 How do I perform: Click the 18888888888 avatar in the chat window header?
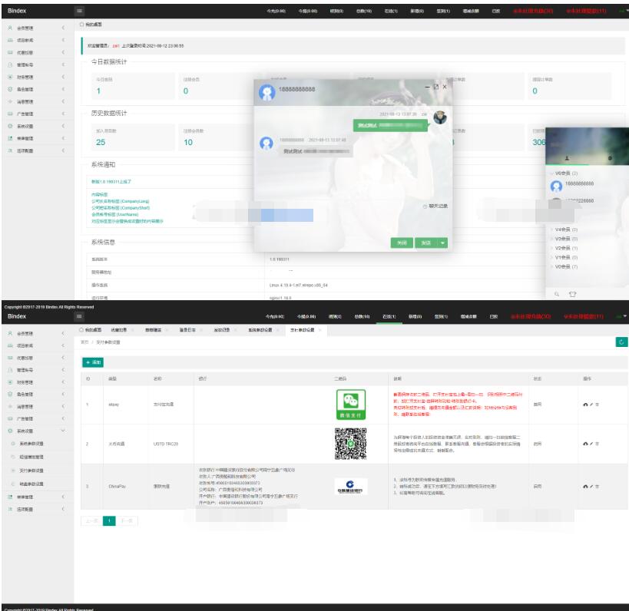click(266, 92)
